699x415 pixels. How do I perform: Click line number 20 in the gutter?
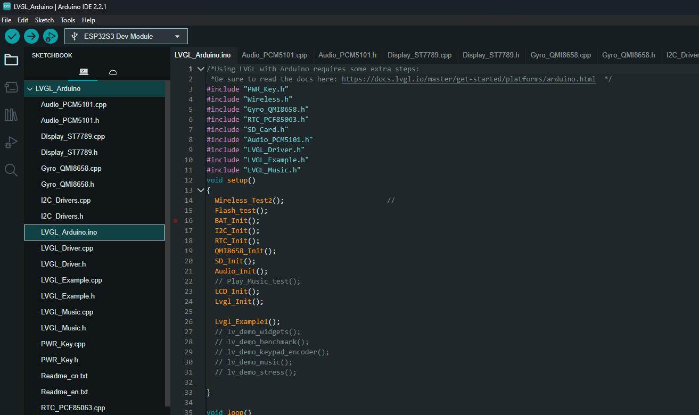point(188,261)
